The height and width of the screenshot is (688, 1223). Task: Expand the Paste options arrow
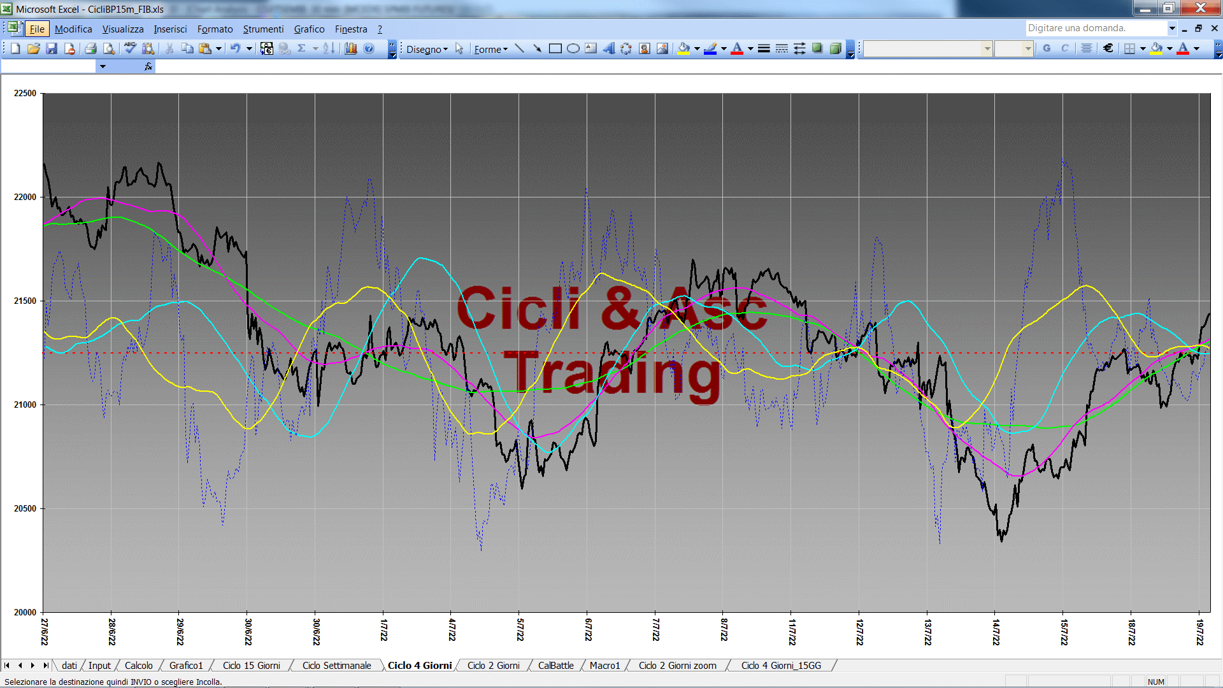pos(218,49)
